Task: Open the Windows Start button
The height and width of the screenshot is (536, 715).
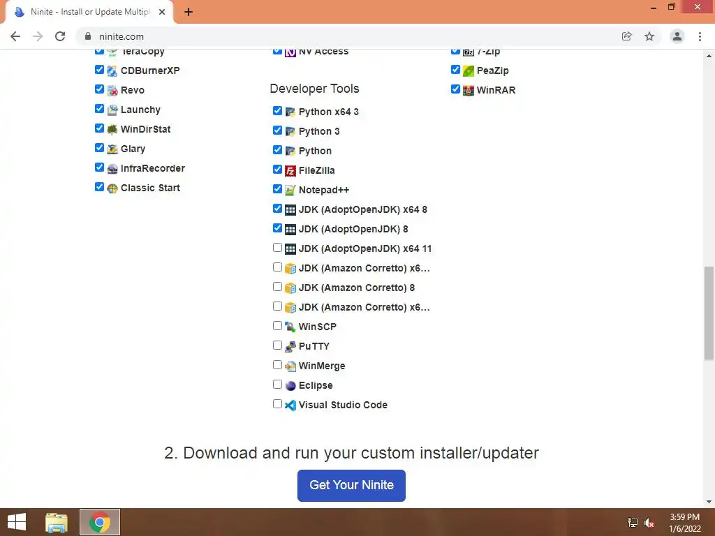Action: pos(17,522)
